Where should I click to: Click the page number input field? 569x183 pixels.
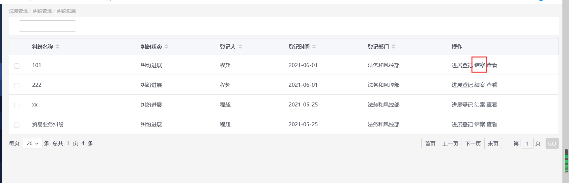tap(527, 144)
